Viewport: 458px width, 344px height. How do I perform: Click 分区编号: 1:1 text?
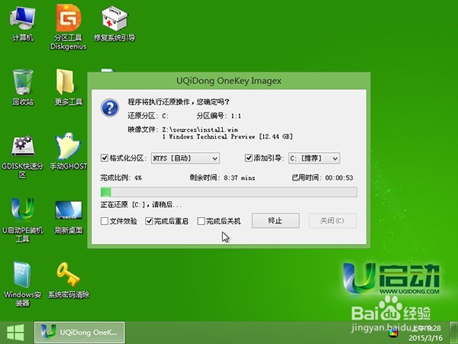pyautogui.click(x=219, y=116)
